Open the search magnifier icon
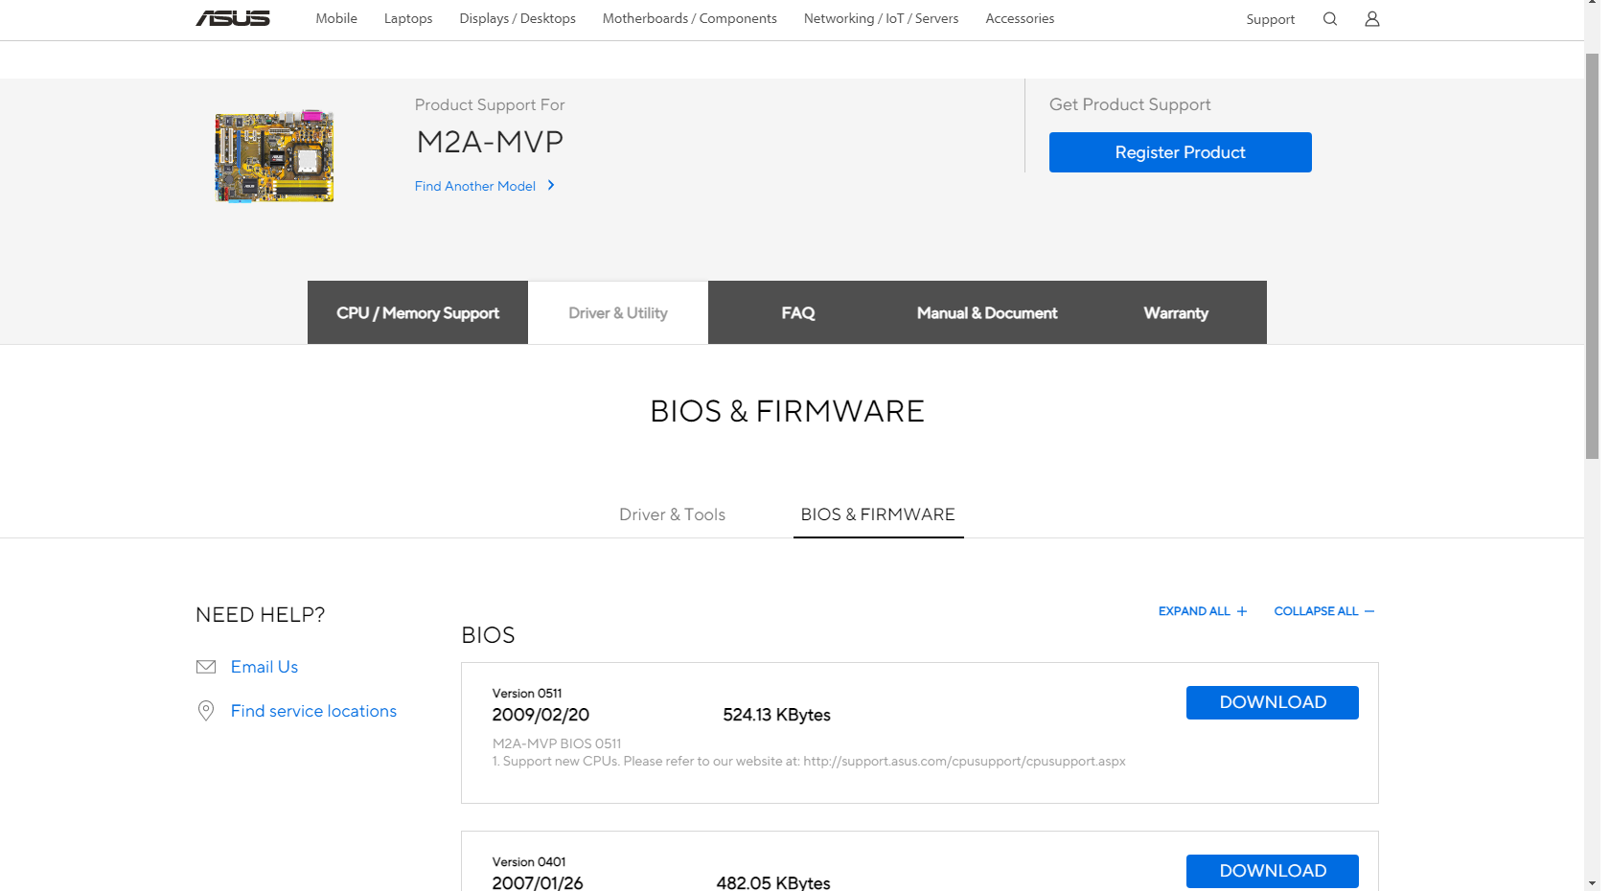This screenshot has width=1610, height=891. [1329, 19]
